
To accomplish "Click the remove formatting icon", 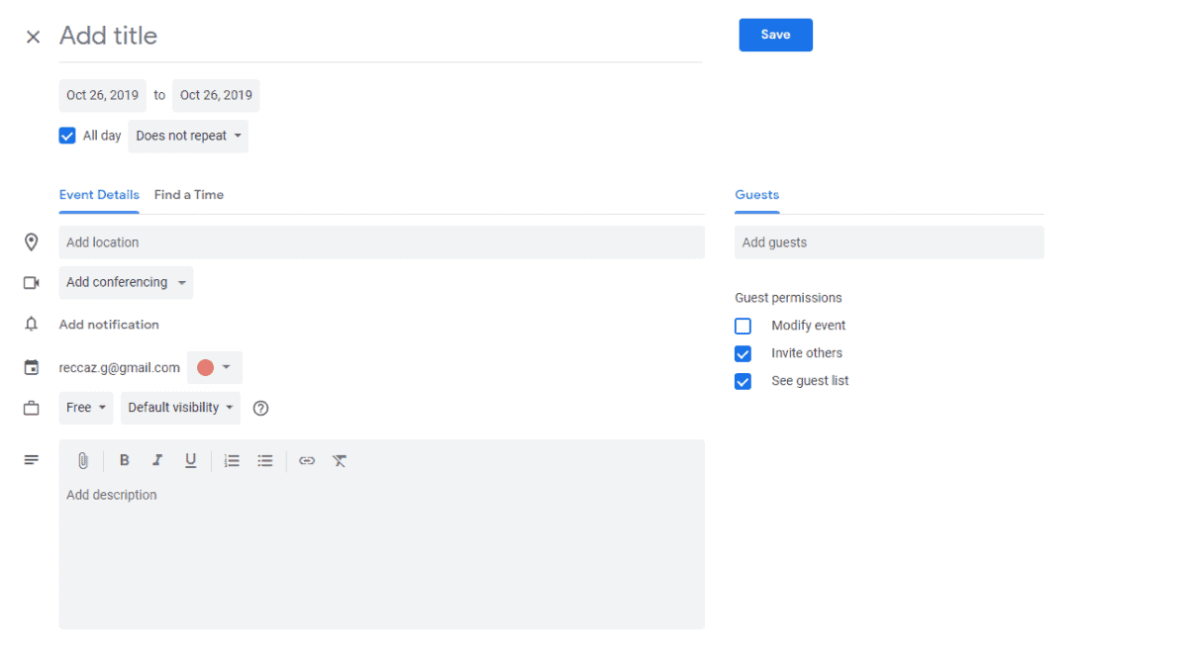I will coord(340,461).
